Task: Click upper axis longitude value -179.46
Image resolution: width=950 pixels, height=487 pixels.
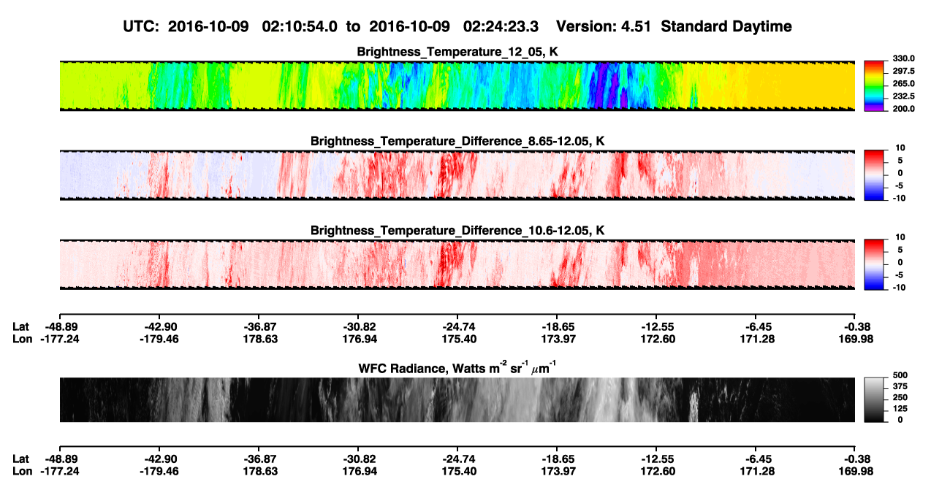Action: click(159, 339)
